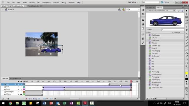Open the library document dropdown
The width and height of the screenshot is (189, 106).
[x=175, y=11]
